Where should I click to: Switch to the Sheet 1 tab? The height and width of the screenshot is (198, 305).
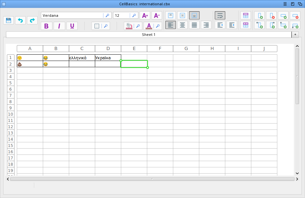[x=149, y=35]
